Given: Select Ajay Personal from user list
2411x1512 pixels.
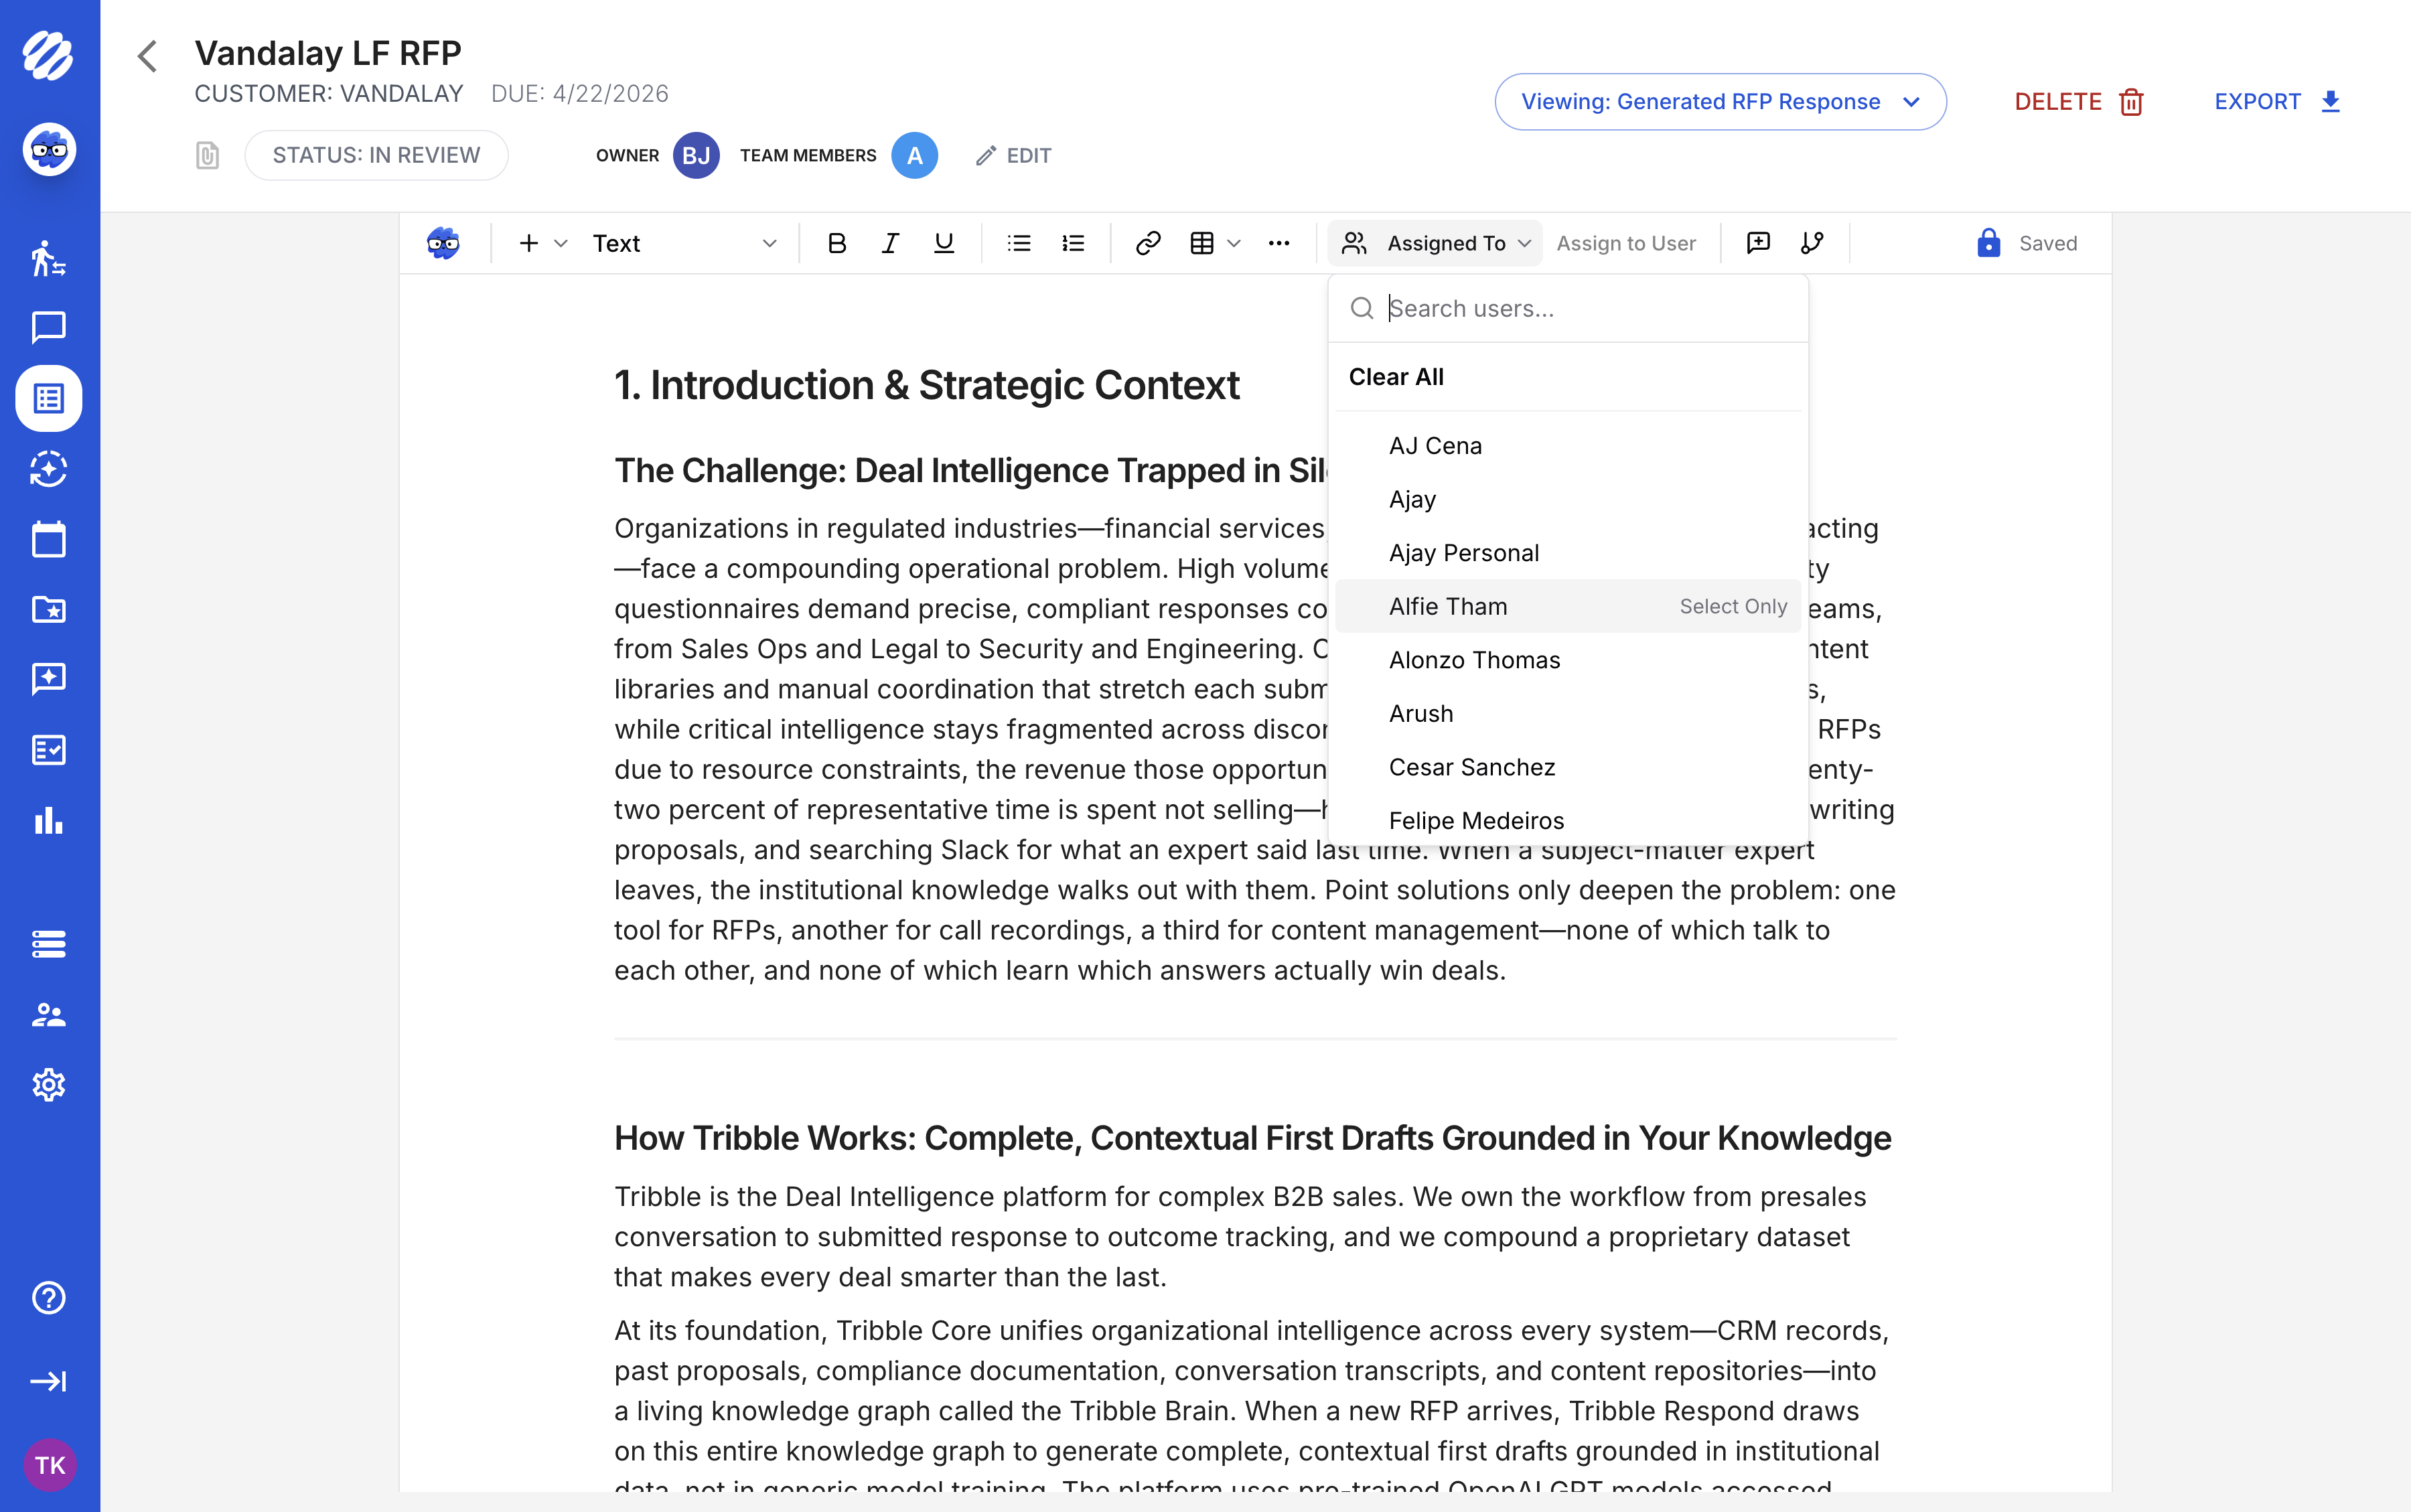Looking at the screenshot, I should (1568, 553).
